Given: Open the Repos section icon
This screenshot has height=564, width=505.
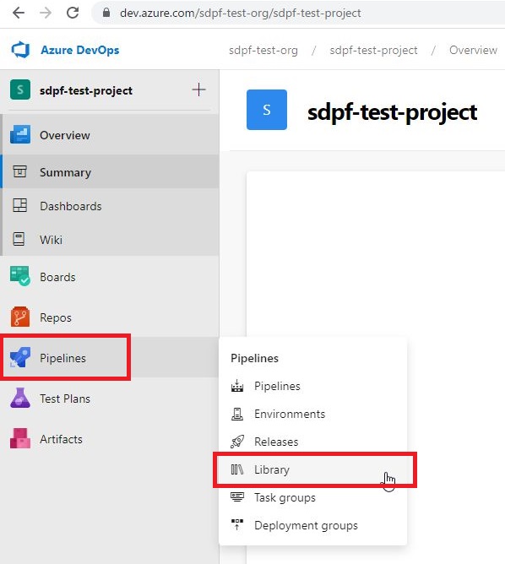Looking at the screenshot, I should tap(20, 317).
